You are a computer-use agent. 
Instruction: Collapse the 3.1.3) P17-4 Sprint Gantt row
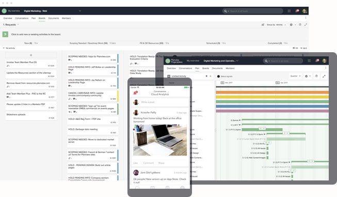pos(290,162)
